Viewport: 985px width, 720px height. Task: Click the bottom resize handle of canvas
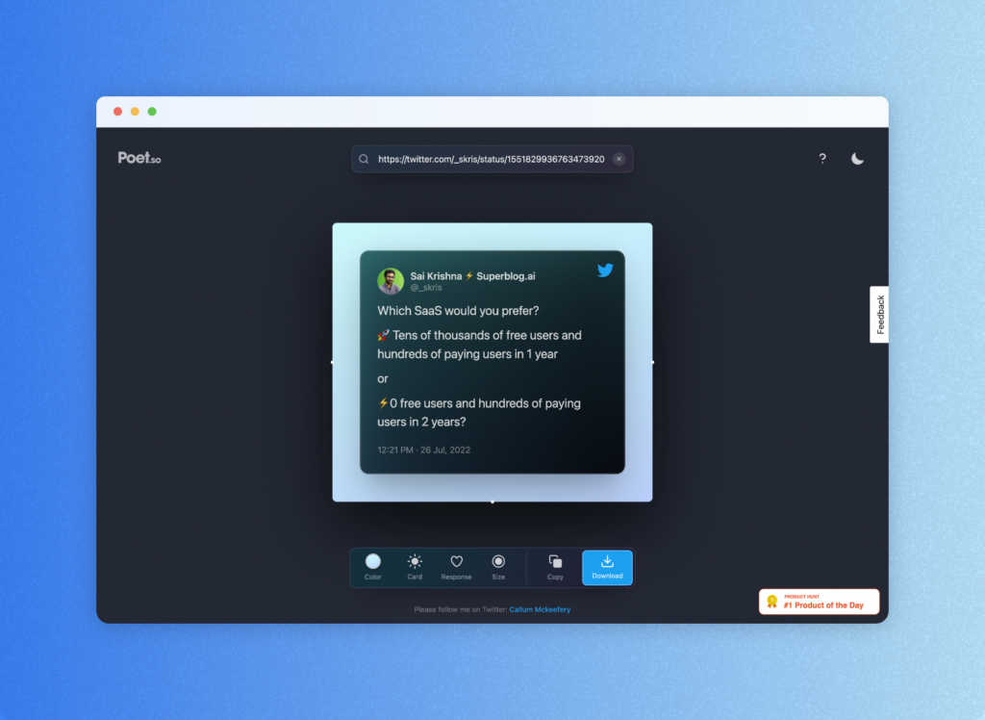click(492, 501)
